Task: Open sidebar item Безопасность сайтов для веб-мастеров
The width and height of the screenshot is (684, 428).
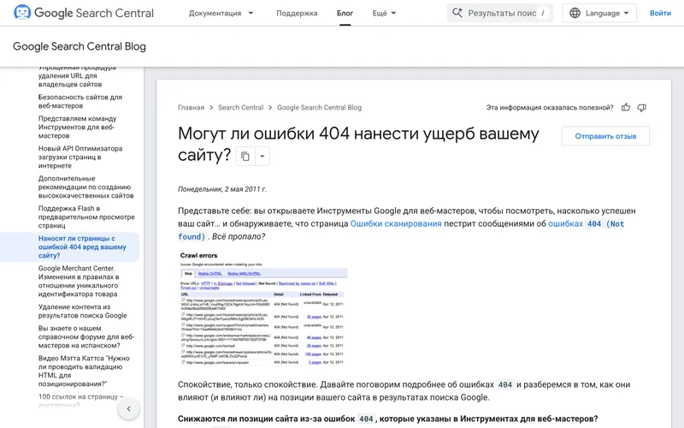Action: click(x=80, y=101)
